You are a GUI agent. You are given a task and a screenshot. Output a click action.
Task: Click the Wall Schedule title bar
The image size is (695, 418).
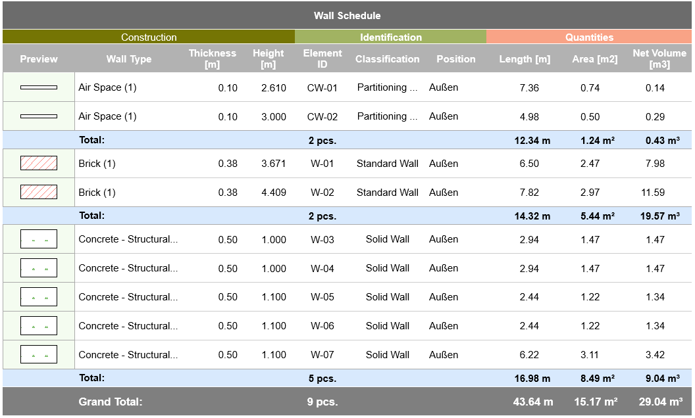(x=347, y=15)
